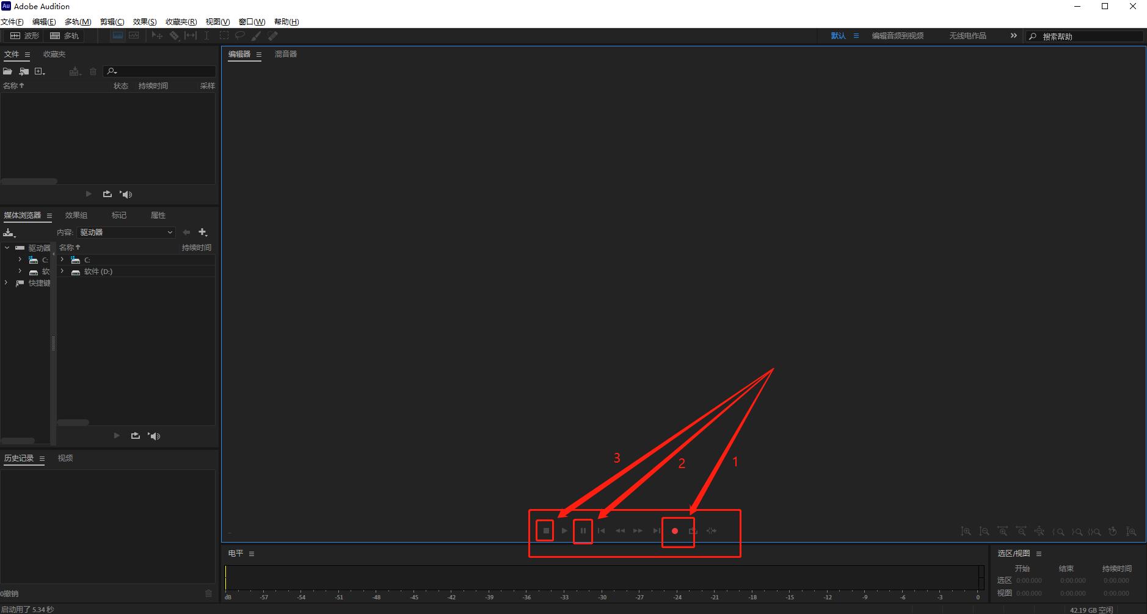The image size is (1147, 614).
Task: Open the 效果(S) menu
Action: [x=145, y=22]
